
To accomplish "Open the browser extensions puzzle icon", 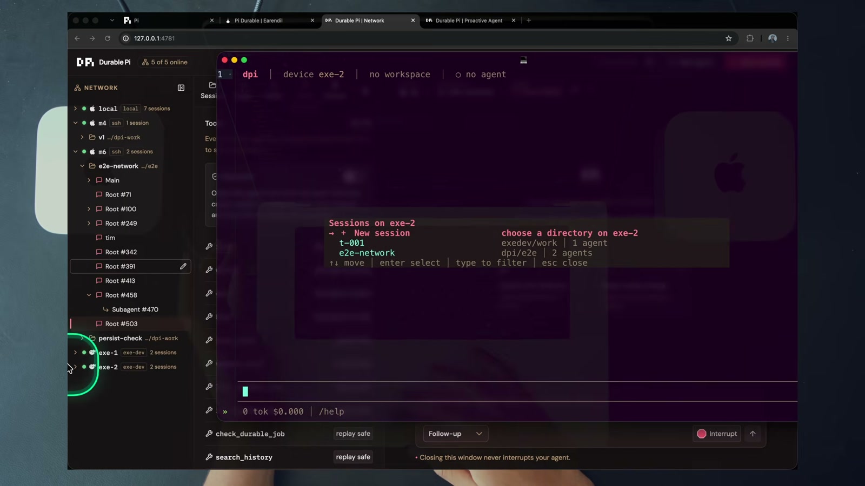I will click(x=750, y=38).
